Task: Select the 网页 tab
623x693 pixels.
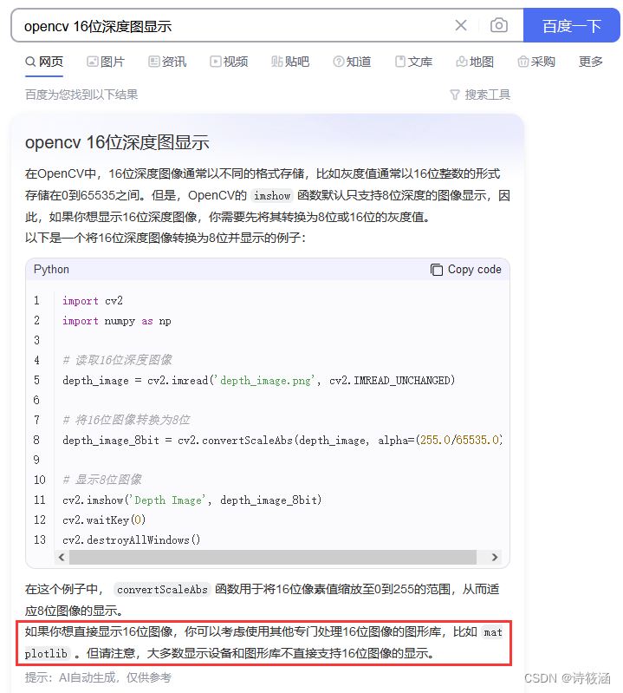Action: (x=44, y=62)
